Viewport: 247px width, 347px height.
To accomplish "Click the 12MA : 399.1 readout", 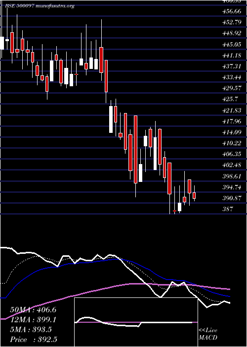I will (x=33, y=320).
